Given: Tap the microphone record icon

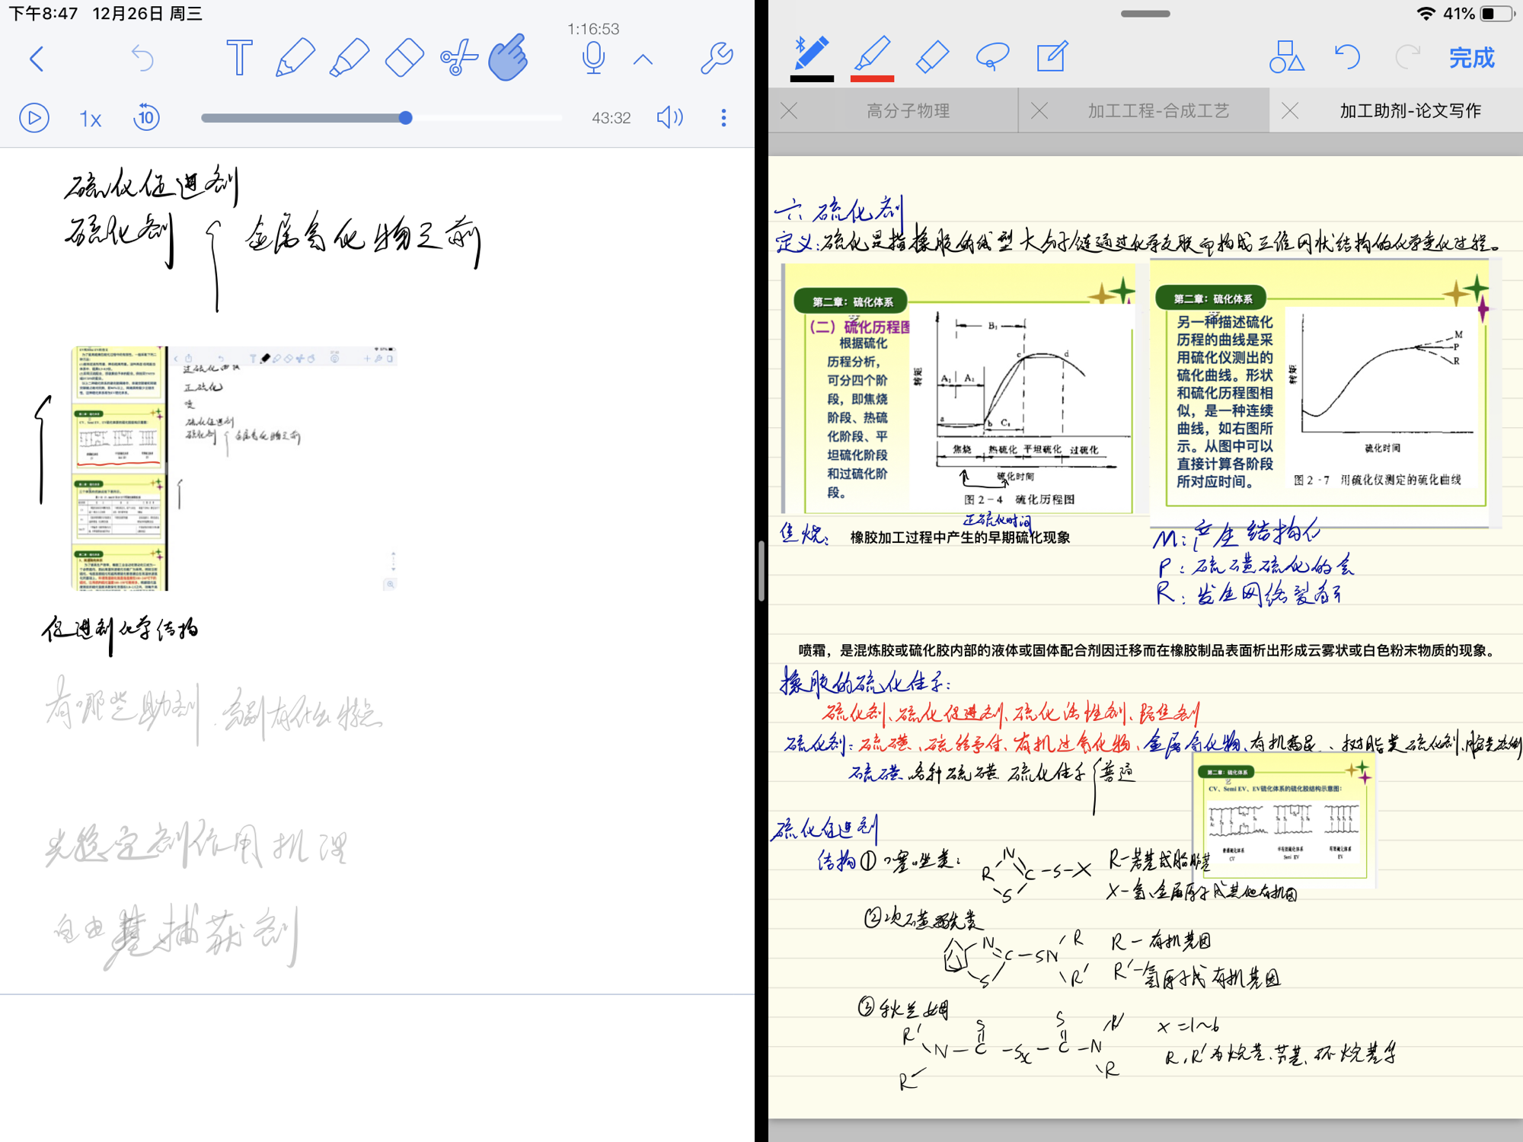Looking at the screenshot, I should [593, 58].
